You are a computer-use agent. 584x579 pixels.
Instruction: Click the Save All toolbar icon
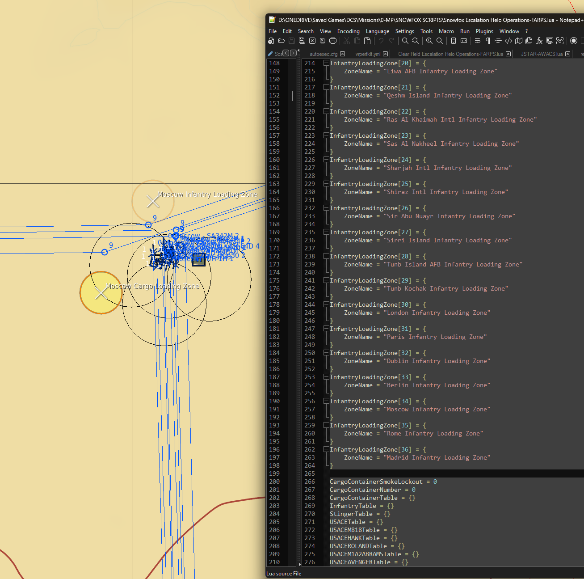click(x=302, y=41)
